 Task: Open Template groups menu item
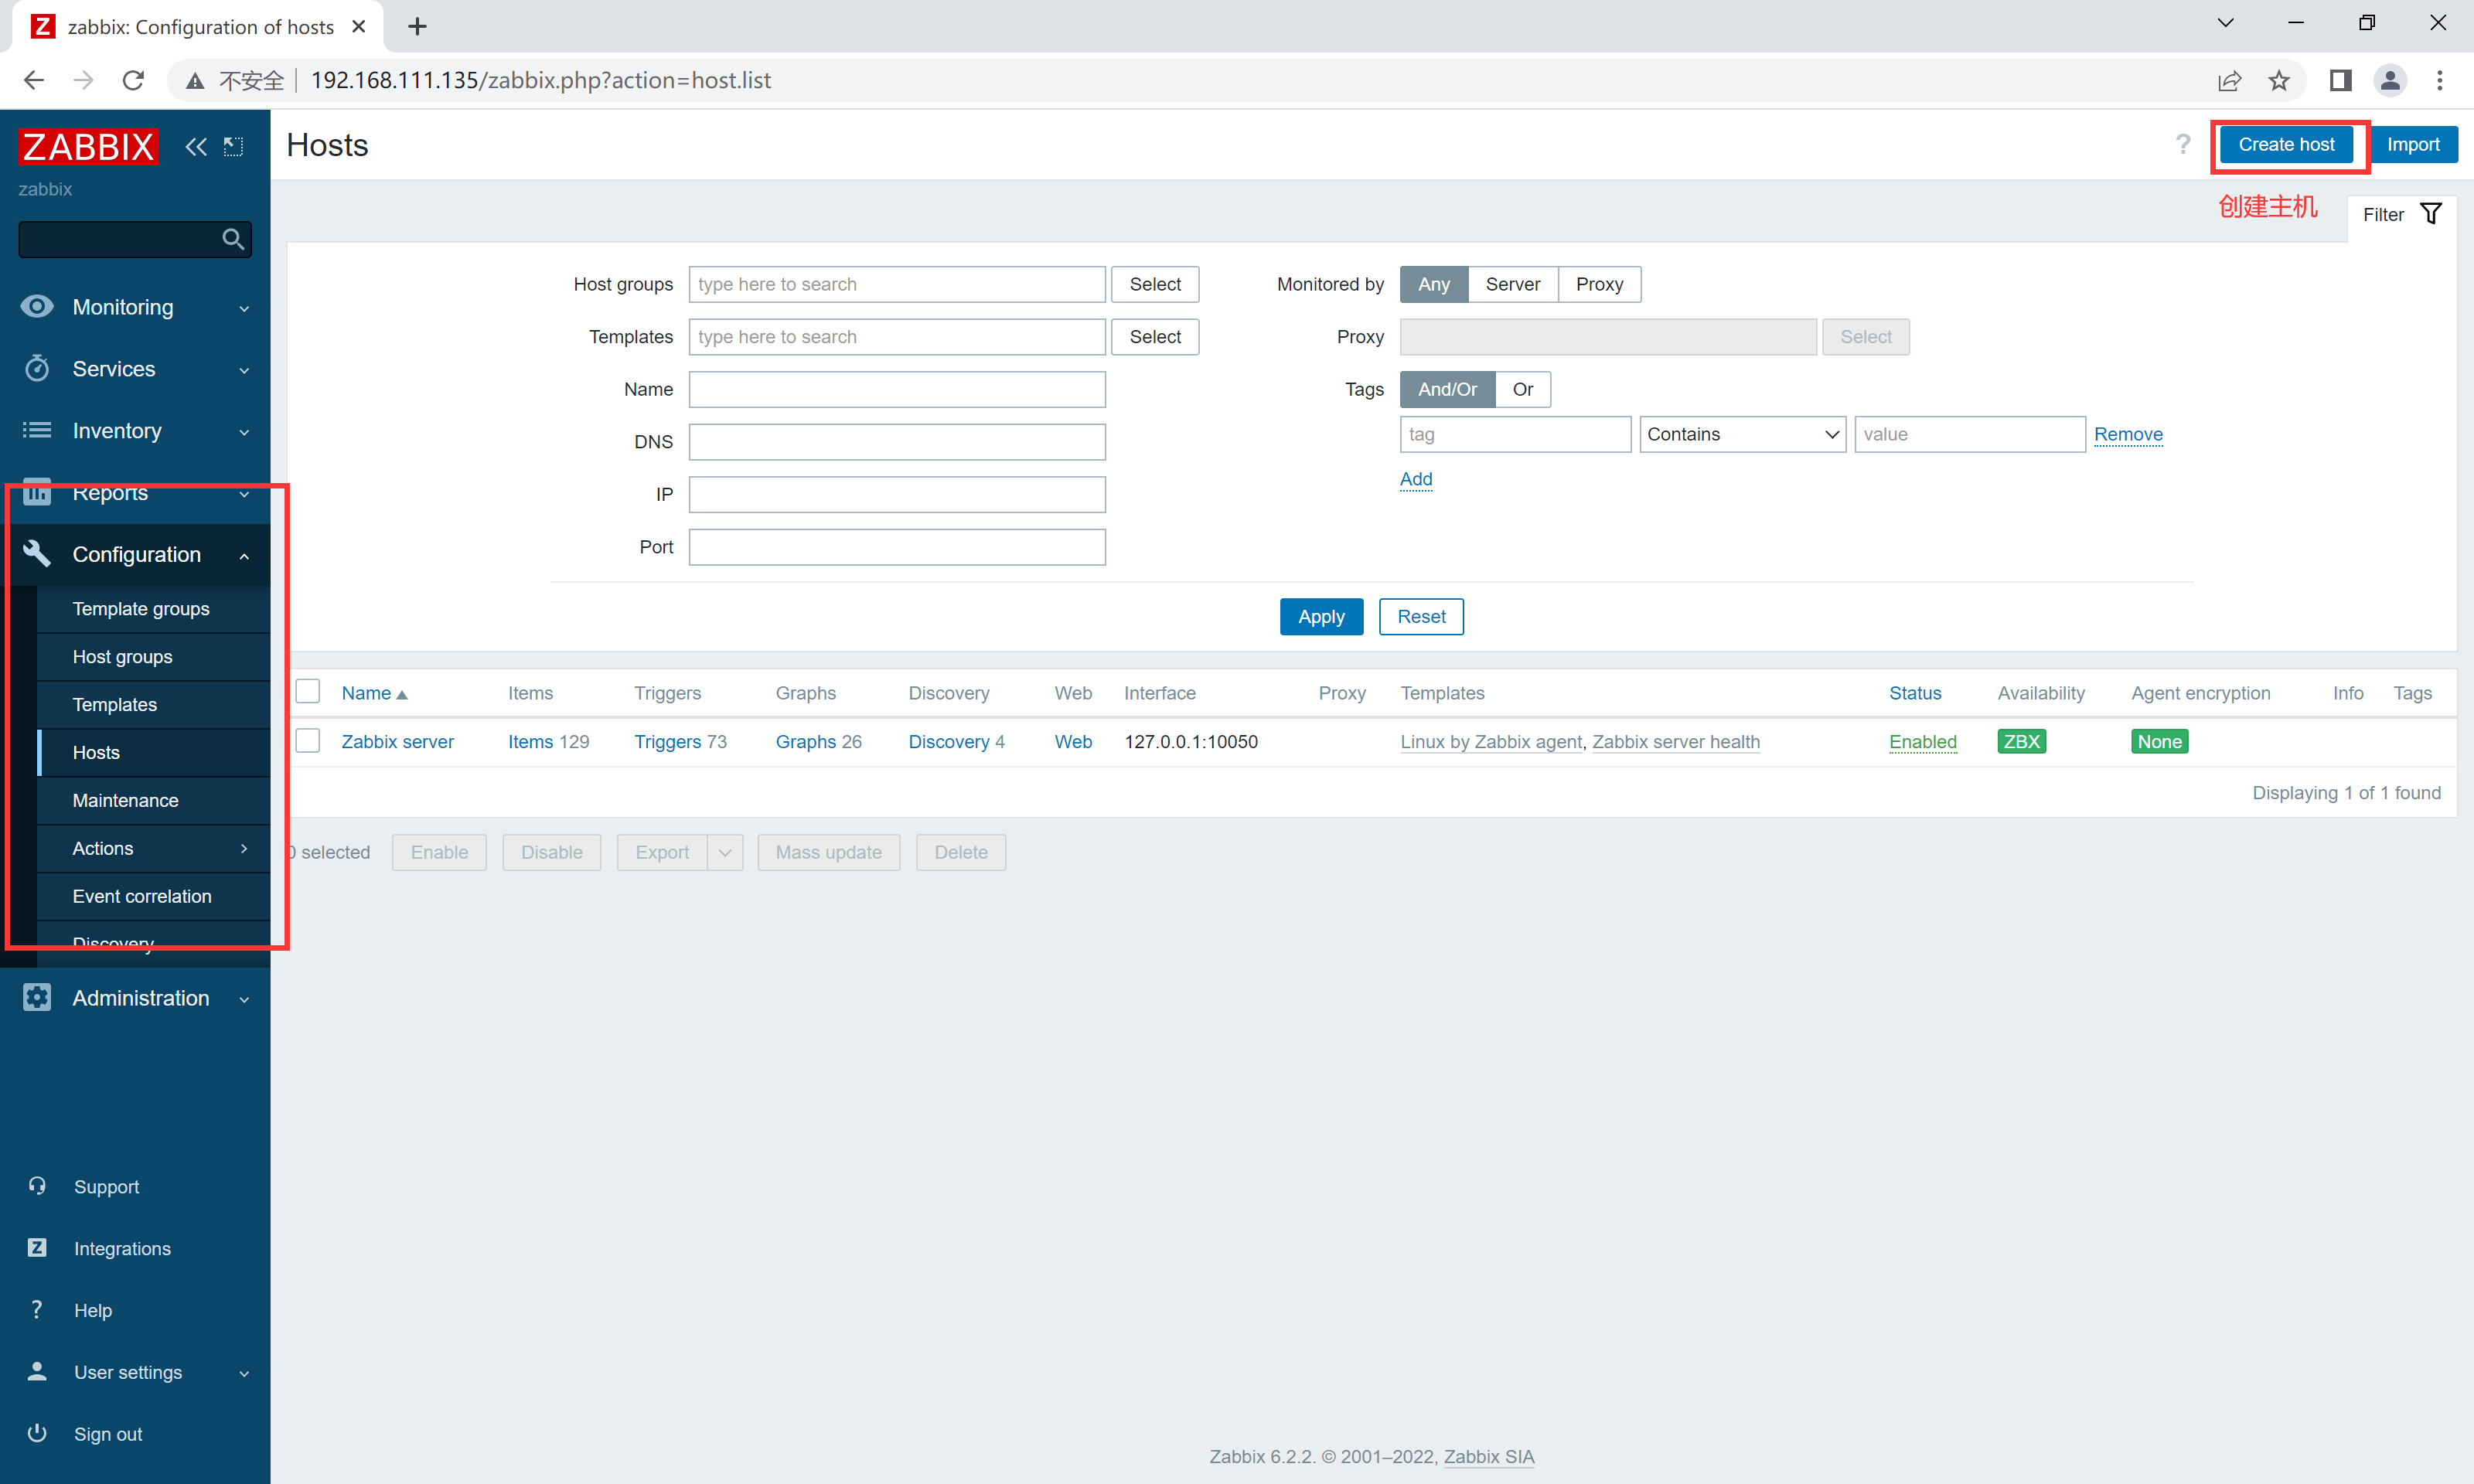(153, 608)
